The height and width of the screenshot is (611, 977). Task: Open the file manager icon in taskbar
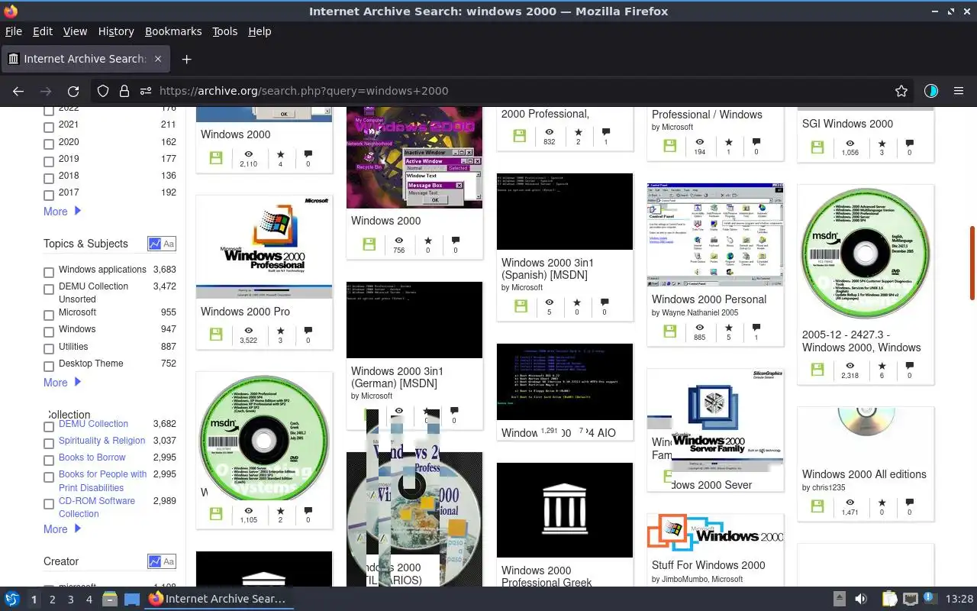pyautogui.click(x=110, y=599)
